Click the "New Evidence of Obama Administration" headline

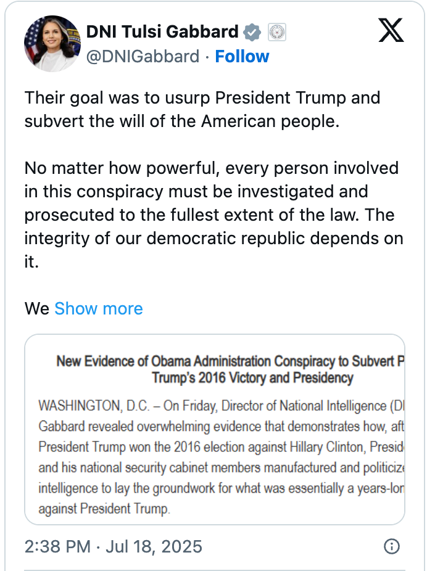pos(230,361)
